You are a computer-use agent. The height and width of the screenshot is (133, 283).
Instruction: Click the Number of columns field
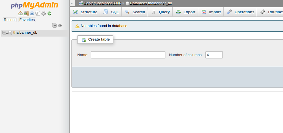coord(214,55)
